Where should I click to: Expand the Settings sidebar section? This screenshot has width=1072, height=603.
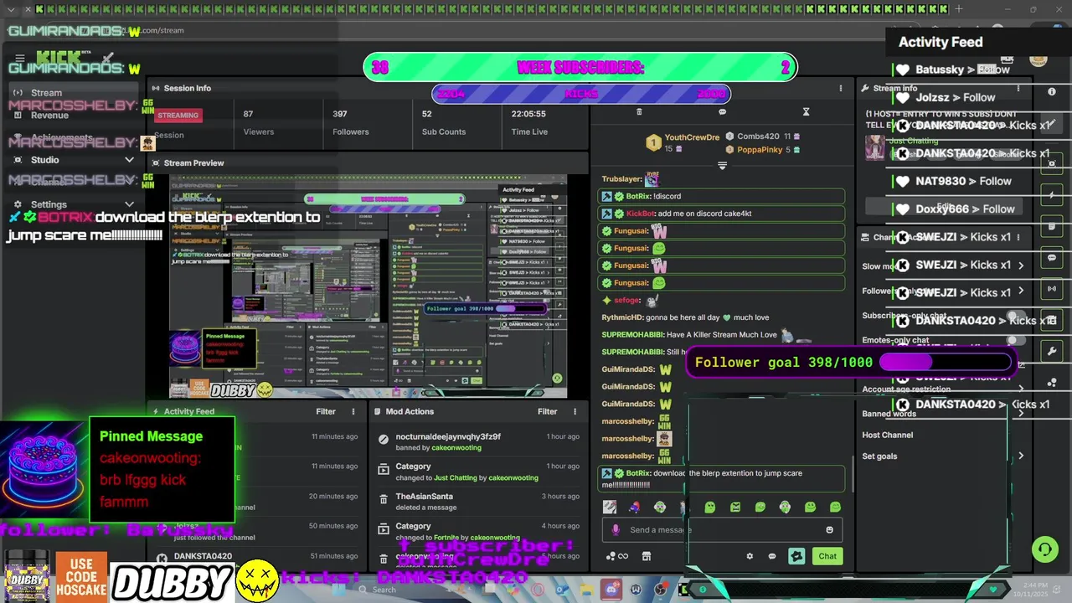pyautogui.click(x=129, y=204)
